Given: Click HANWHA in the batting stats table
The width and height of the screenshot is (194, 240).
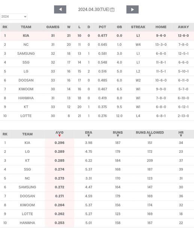Looking at the screenshot, I should coord(27,223).
